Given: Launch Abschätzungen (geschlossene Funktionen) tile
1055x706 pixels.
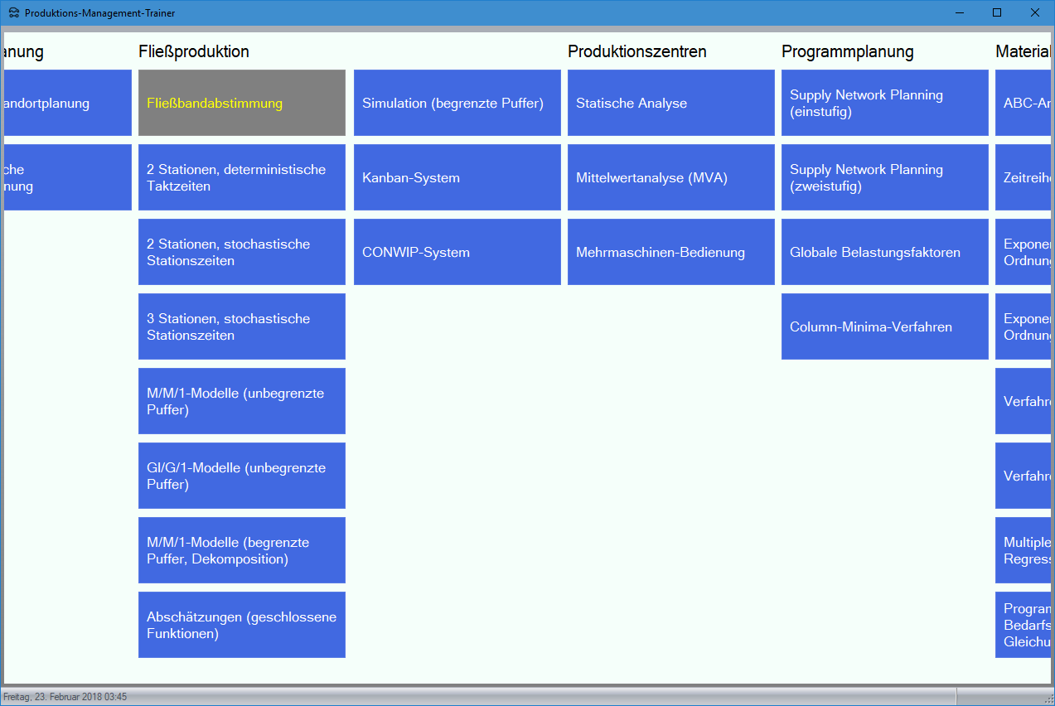Looking at the screenshot, I should click(x=241, y=625).
